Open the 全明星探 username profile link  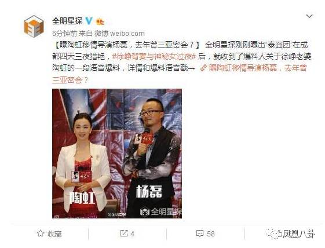[67, 21]
